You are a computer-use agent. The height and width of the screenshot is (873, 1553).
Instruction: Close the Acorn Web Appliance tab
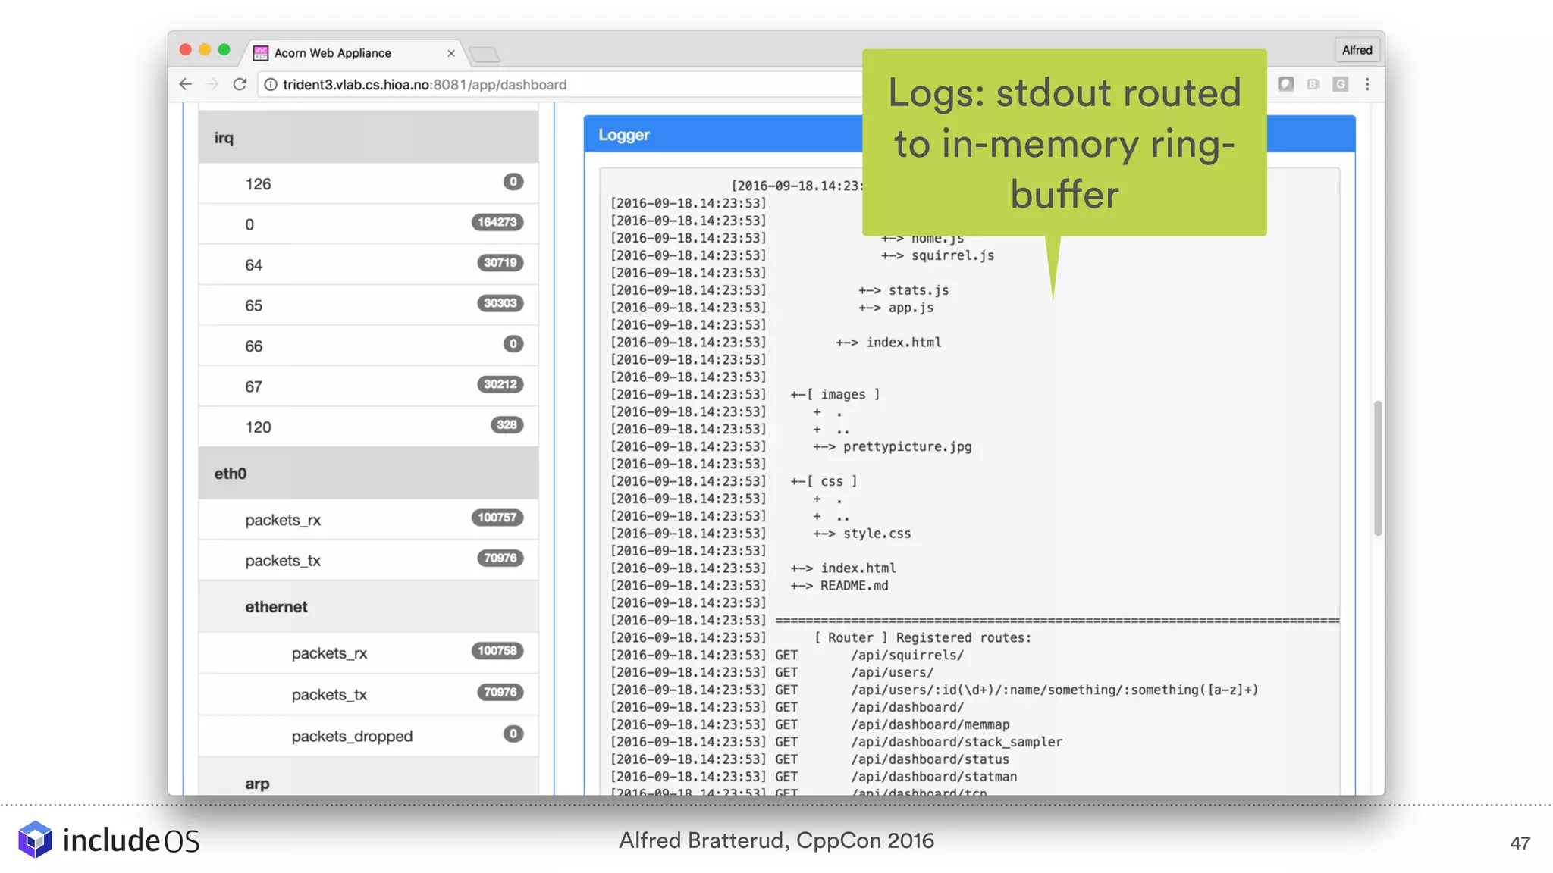tap(451, 53)
